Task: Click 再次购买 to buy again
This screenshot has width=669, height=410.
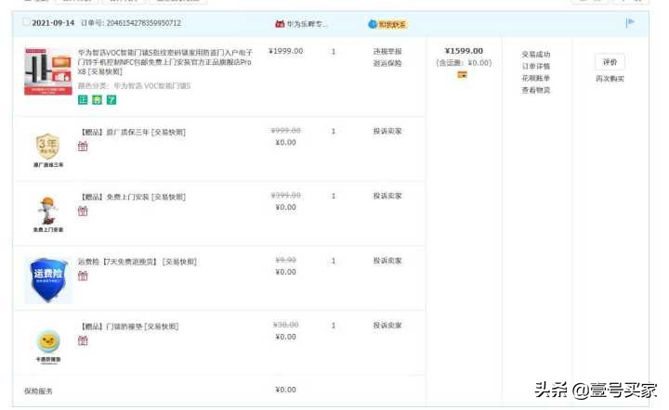Action: 610,78
